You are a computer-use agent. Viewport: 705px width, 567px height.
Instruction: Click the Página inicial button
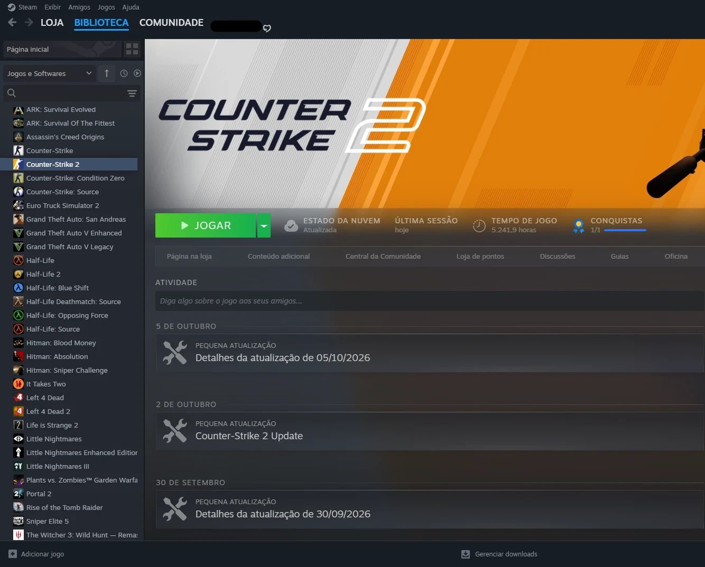62,49
